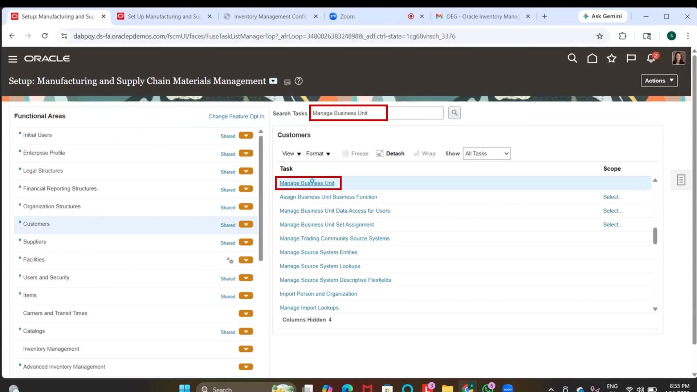Open Import Person and Organization task
Screen dimensions: 697x392
click(318, 294)
